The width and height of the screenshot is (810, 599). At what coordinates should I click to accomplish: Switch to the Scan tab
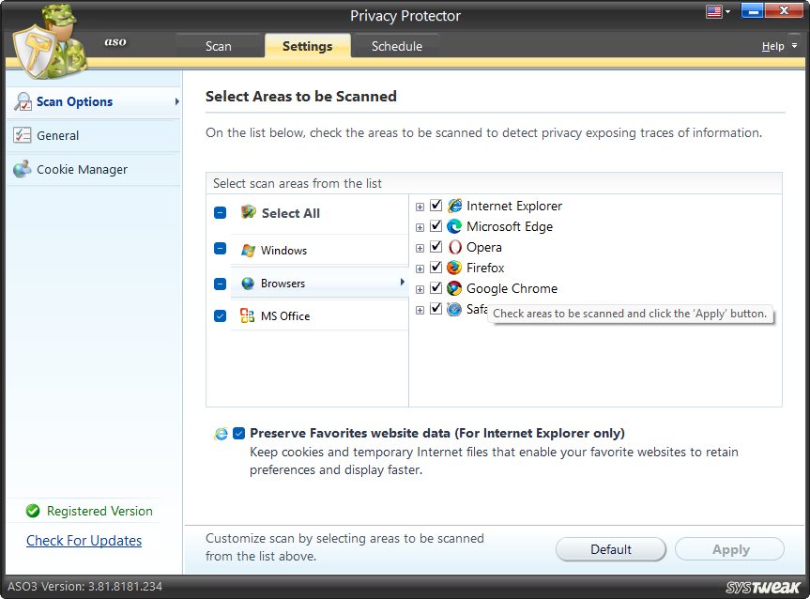(x=218, y=44)
